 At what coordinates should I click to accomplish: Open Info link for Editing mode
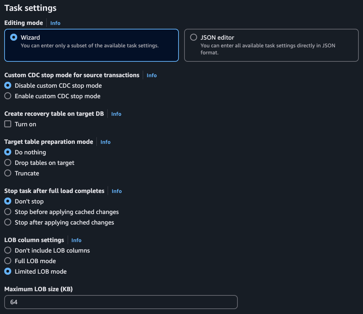point(55,23)
